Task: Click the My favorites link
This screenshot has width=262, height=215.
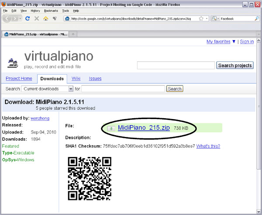Action: tap(218, 41)
